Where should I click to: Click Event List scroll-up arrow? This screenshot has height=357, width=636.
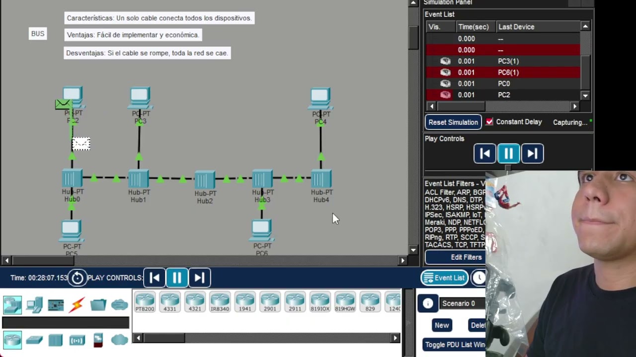pyautogui.click(x=585, y=26)
